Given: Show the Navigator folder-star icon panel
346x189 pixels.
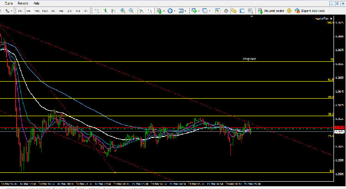Looking at the screenshot, I should (x=234, y=11).
